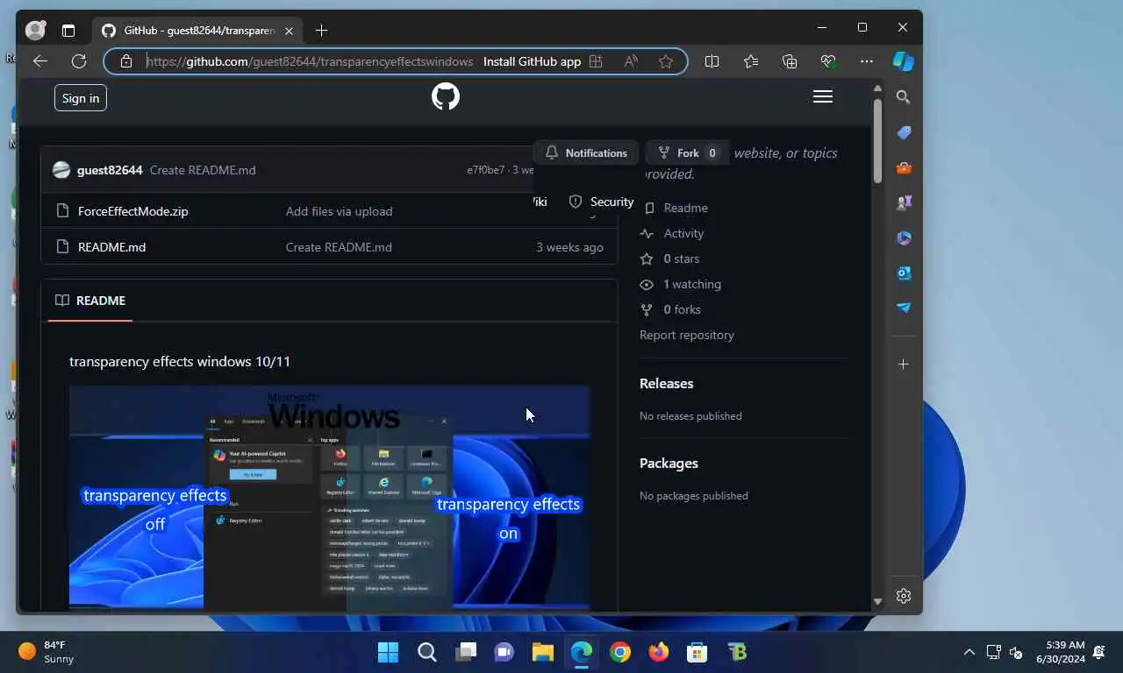Launch Google Chrome from taskbar
Screen dimensions: 1123x673
pos(620,652)
